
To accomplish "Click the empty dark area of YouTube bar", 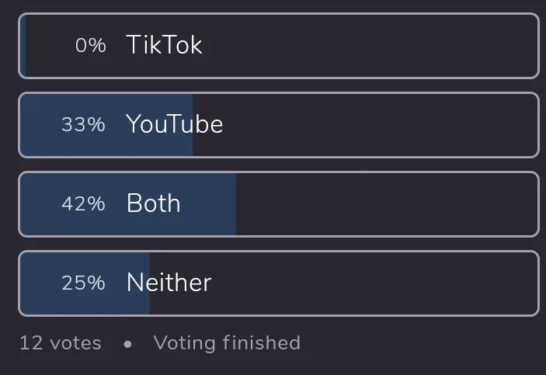I will (365, 125).
